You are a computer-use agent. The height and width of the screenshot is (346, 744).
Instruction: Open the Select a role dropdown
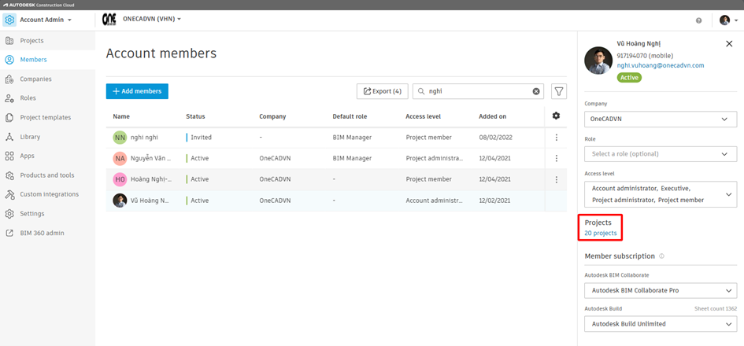[661, 154]
